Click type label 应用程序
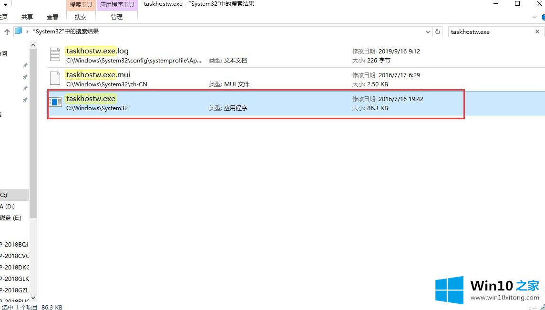Viewport: 545px width, 310px height. (236, 108)
